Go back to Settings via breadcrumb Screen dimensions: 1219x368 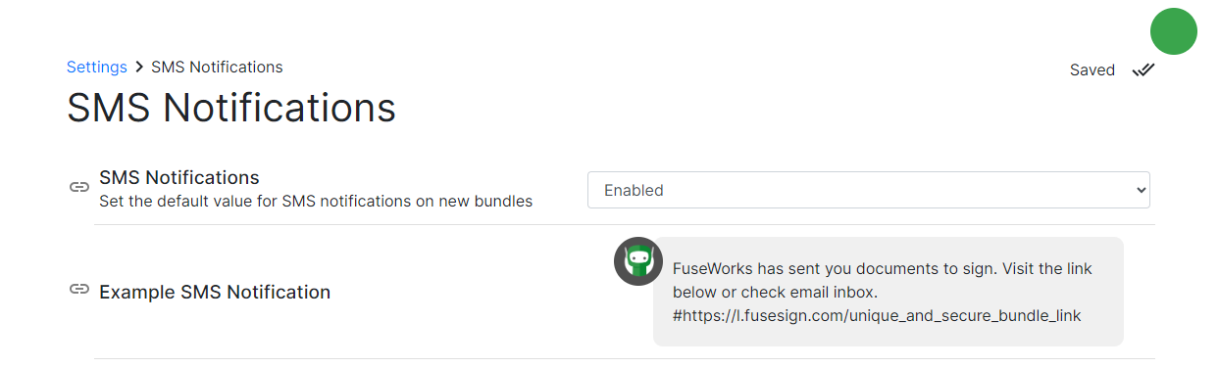(x=96, y=68)
